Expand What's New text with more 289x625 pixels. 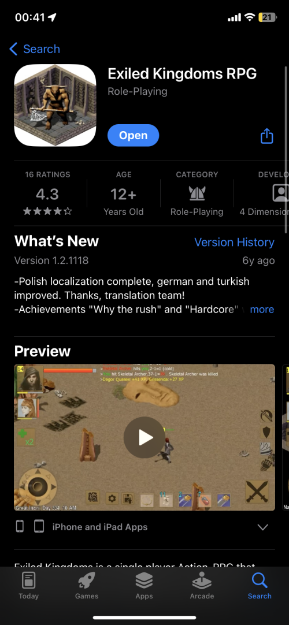pyautogui.click(x=262, y=310)
